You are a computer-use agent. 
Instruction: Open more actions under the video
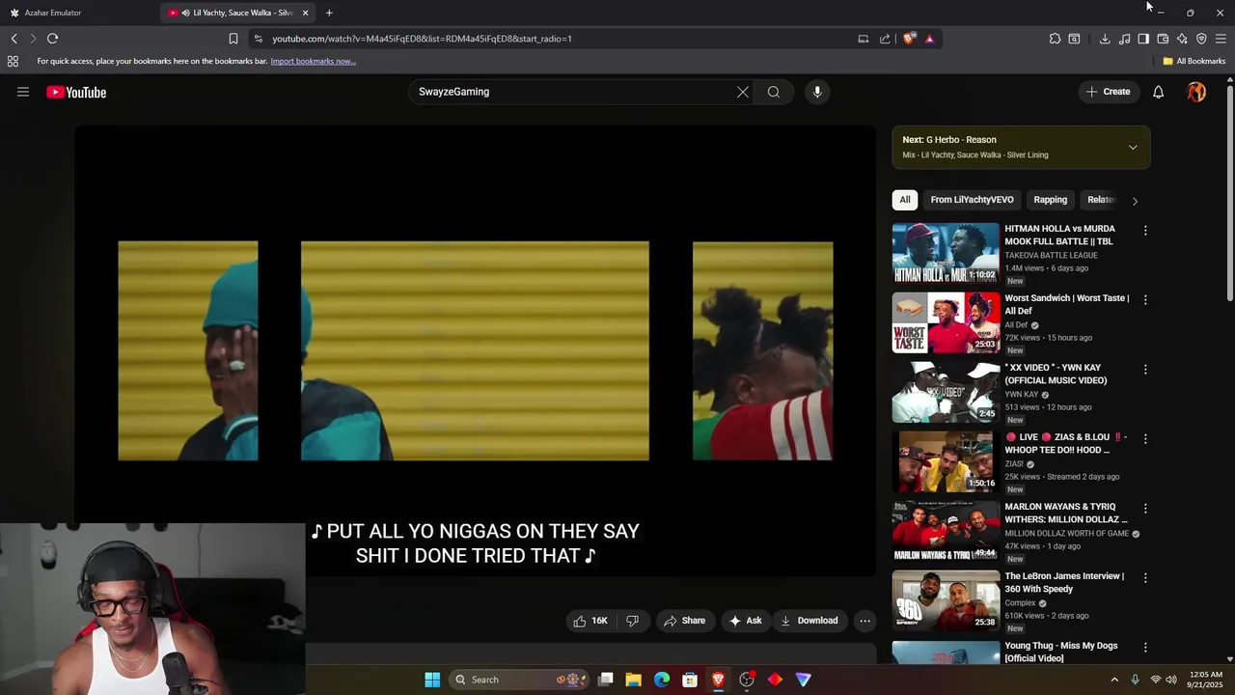click(x=865, y=621)
